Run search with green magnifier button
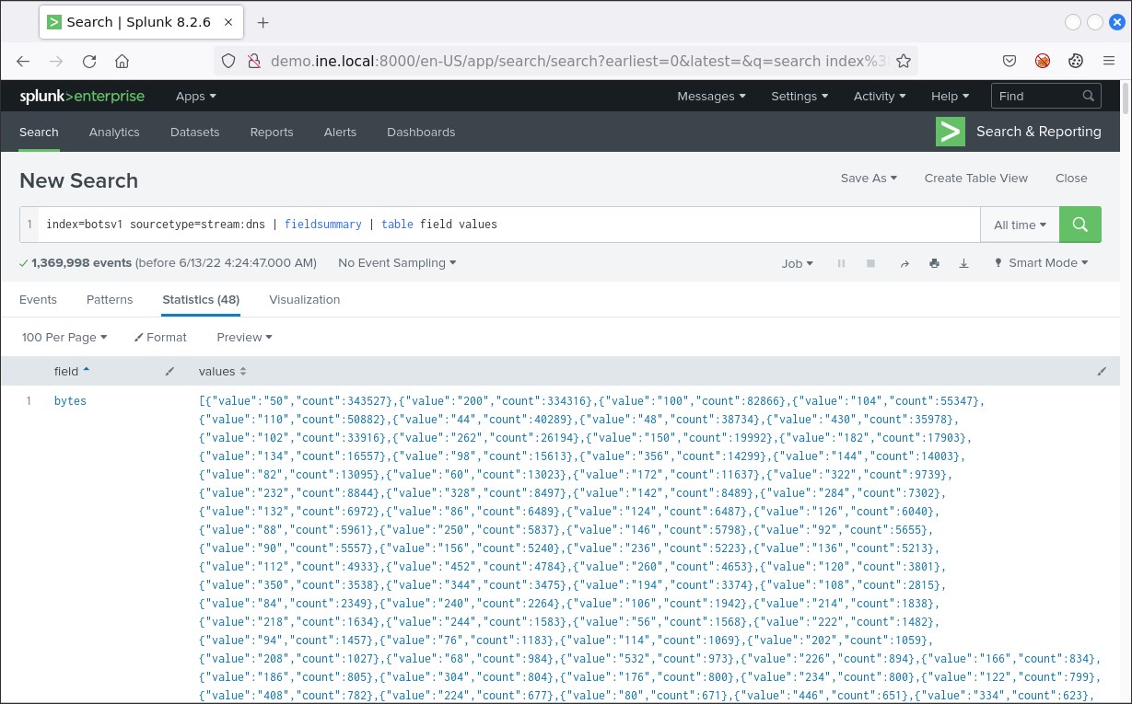This screenshot has width=1132, height=704. tap(1079, 225)
